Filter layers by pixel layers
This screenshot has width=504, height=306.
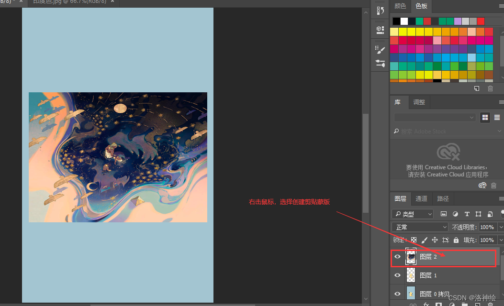coord(444,214)
